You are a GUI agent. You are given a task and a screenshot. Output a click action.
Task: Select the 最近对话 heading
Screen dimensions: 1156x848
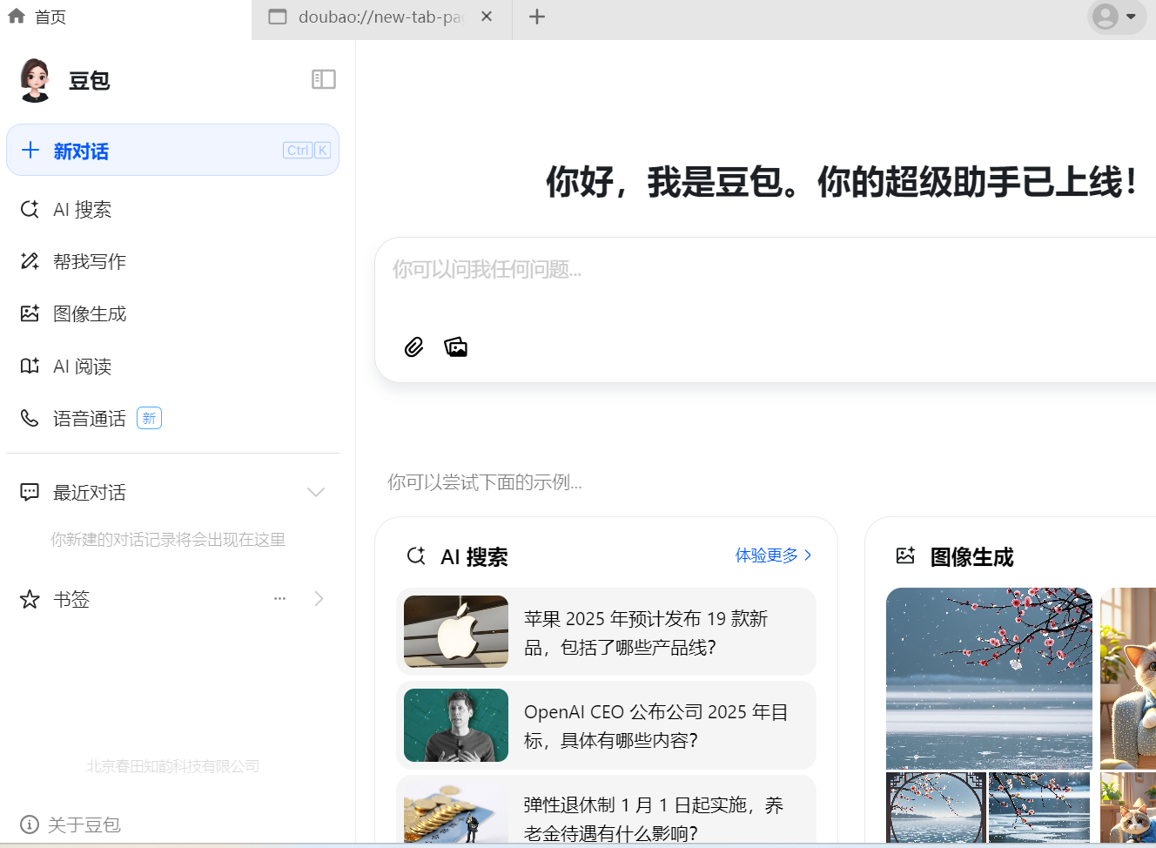click(90, 492)
